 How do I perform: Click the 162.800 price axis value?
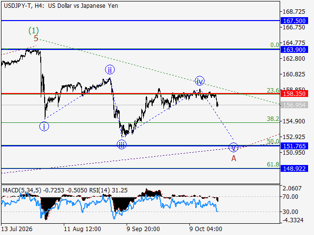tap(294, 59)
